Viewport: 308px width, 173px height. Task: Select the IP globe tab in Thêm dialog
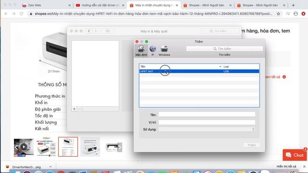[153, 50]
